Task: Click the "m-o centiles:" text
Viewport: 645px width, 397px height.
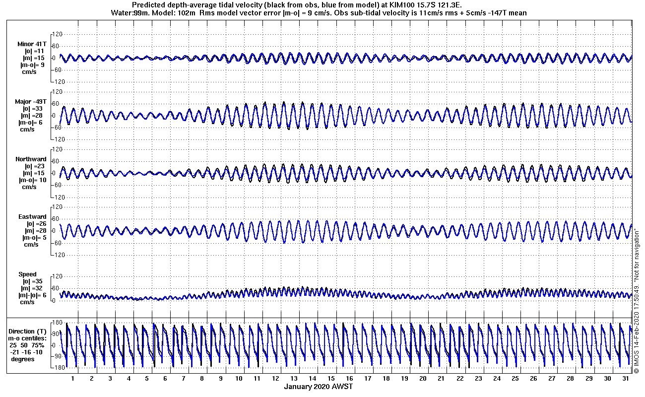Action: click(x=28, y=338)
